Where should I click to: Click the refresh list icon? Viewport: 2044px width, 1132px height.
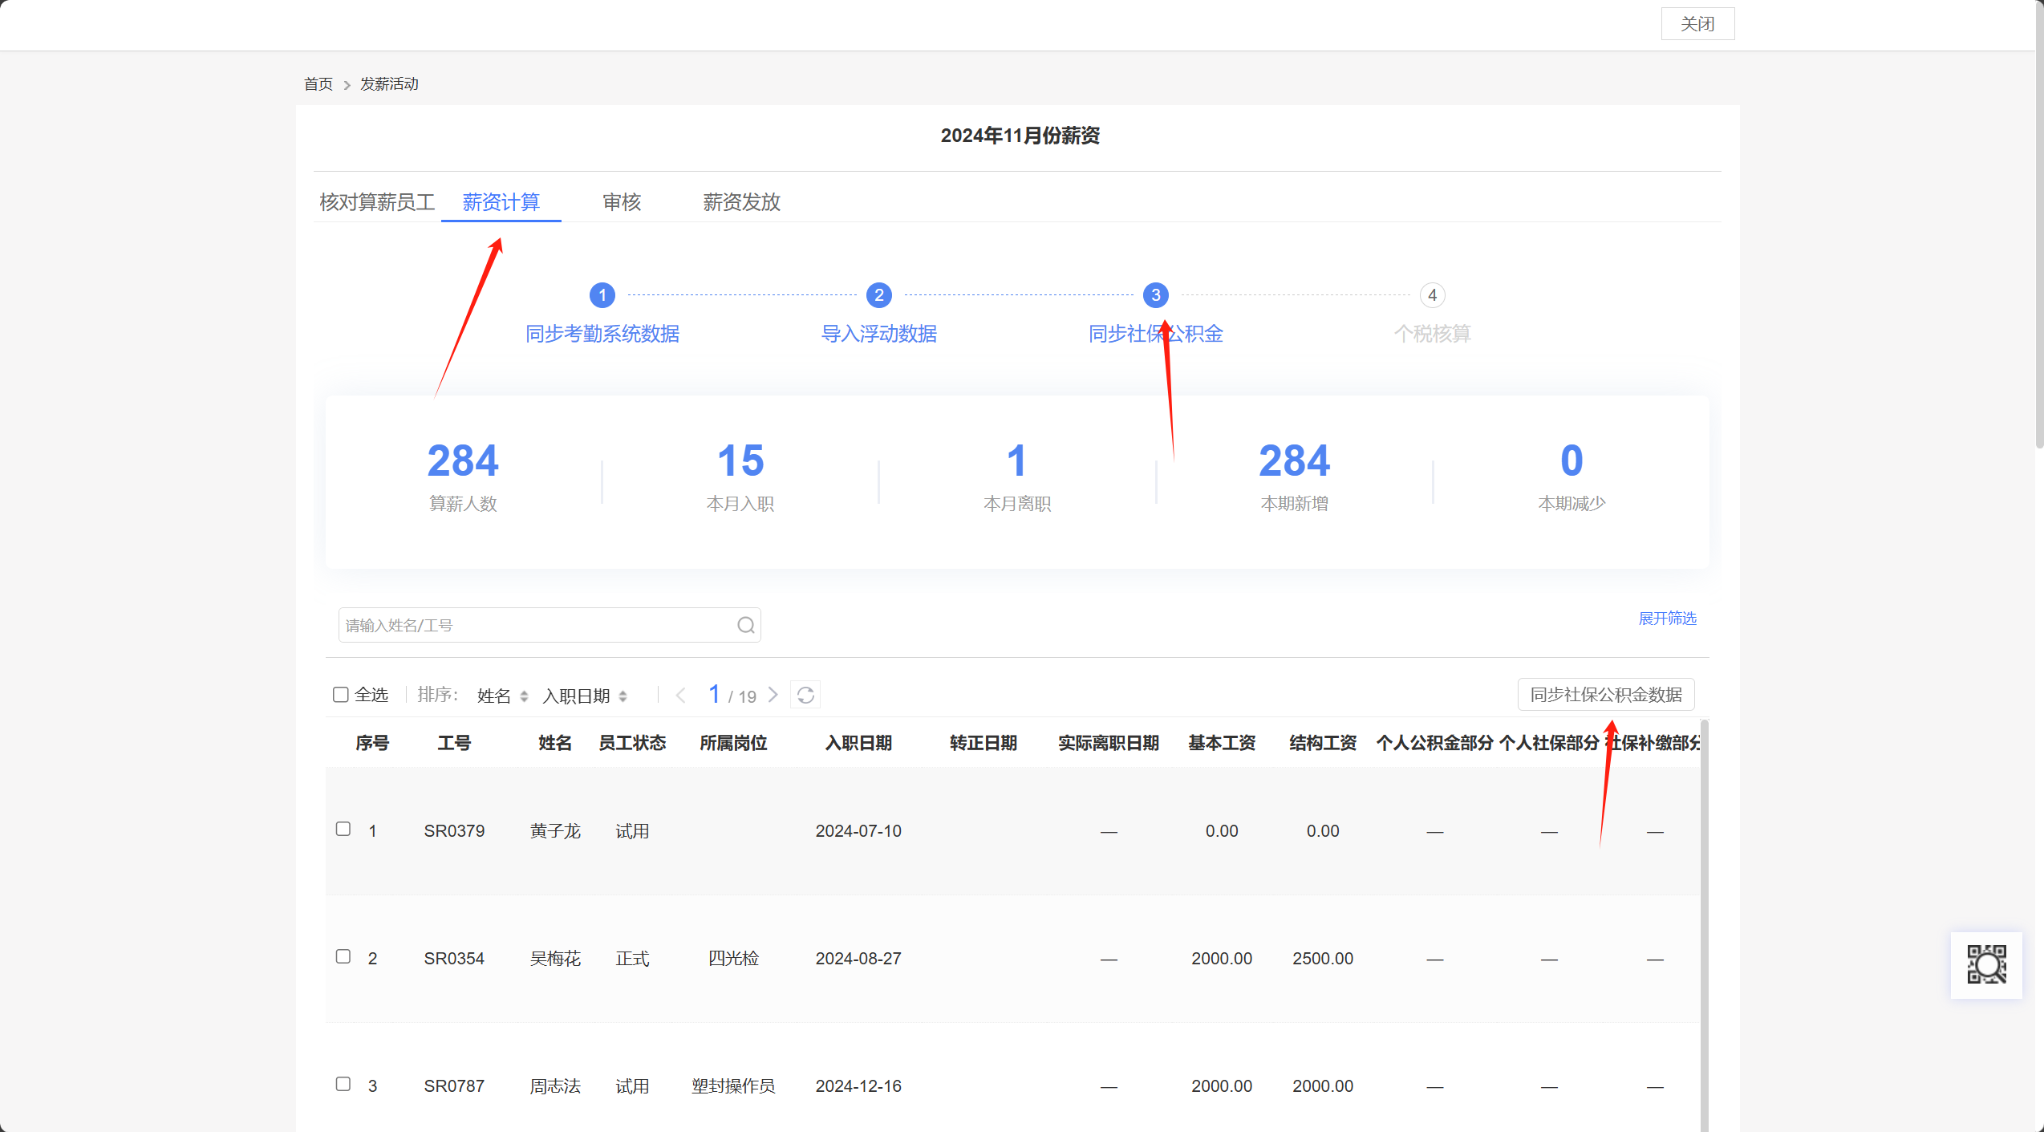[805, 695]
